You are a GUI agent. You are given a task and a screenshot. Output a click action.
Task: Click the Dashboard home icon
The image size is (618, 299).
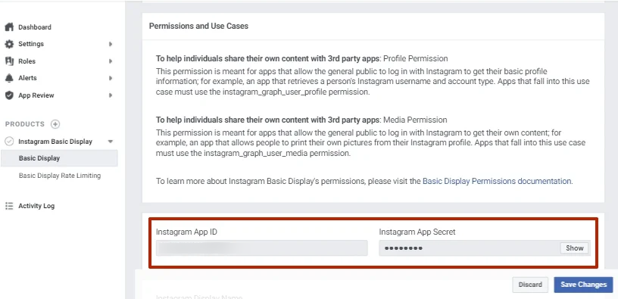coord(9,26)
